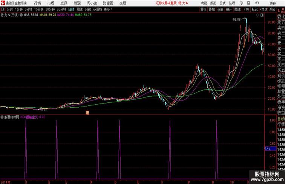Click the MA60: 51.75 value
This screenshot has height=184, width=285.
[83, 15]
